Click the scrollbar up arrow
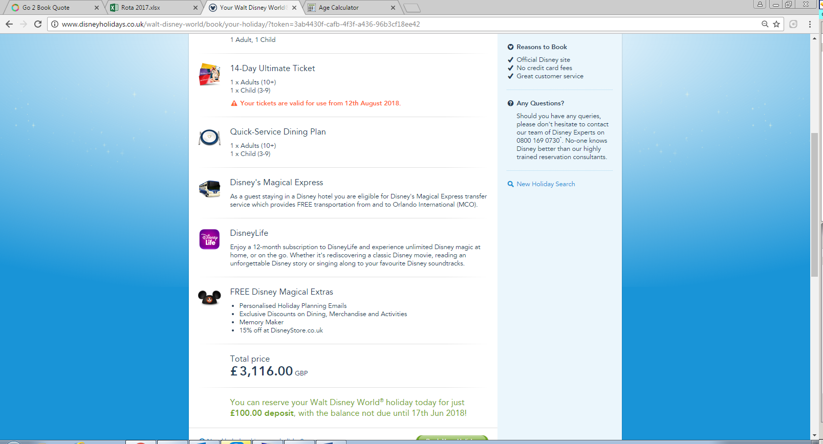 (x=815, y=38)
